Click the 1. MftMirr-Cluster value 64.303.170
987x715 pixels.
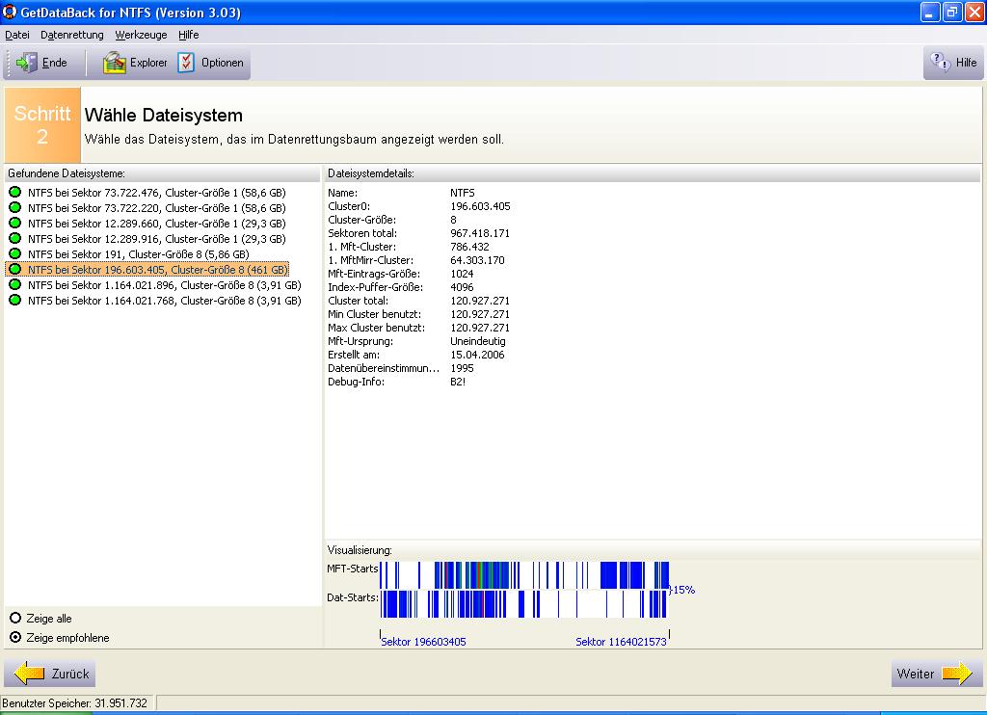(x=477, y=260)
